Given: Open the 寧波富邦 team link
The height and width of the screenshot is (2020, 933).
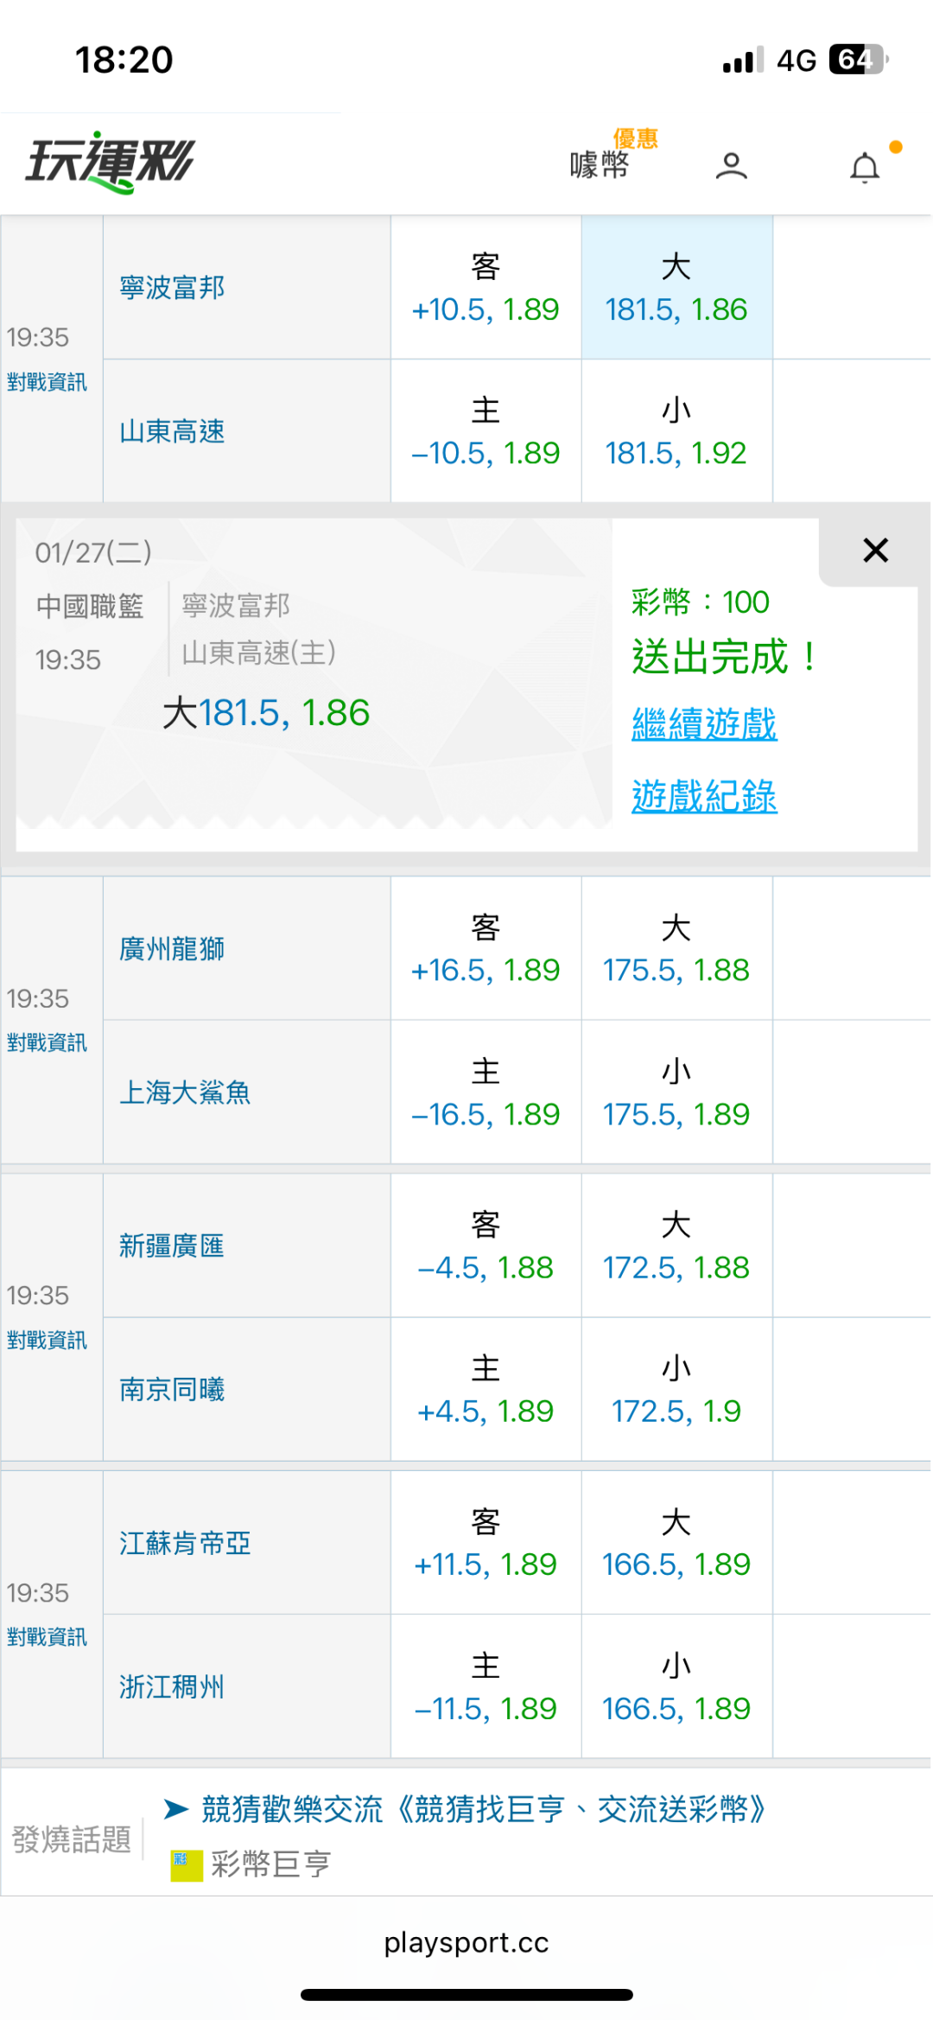Looking at the screenshot, I should 172,288.
